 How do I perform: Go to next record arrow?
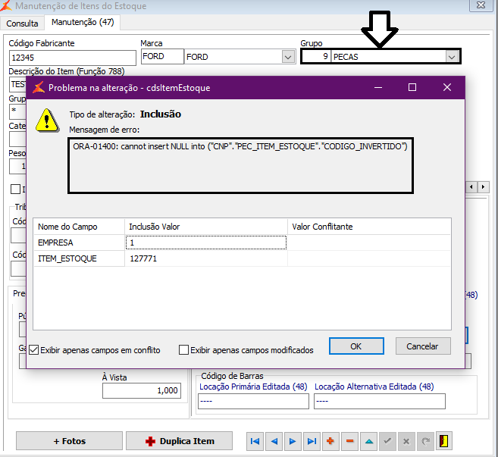293,441
